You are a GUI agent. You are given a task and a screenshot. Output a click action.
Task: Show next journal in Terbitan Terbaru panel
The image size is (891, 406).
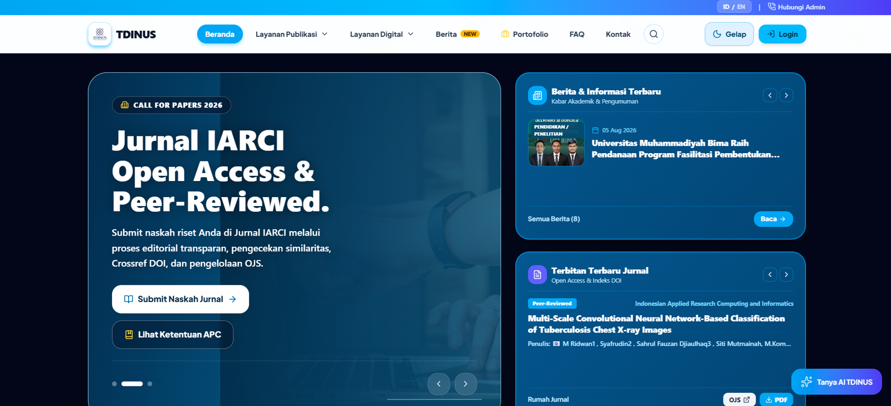coord(786,275)
